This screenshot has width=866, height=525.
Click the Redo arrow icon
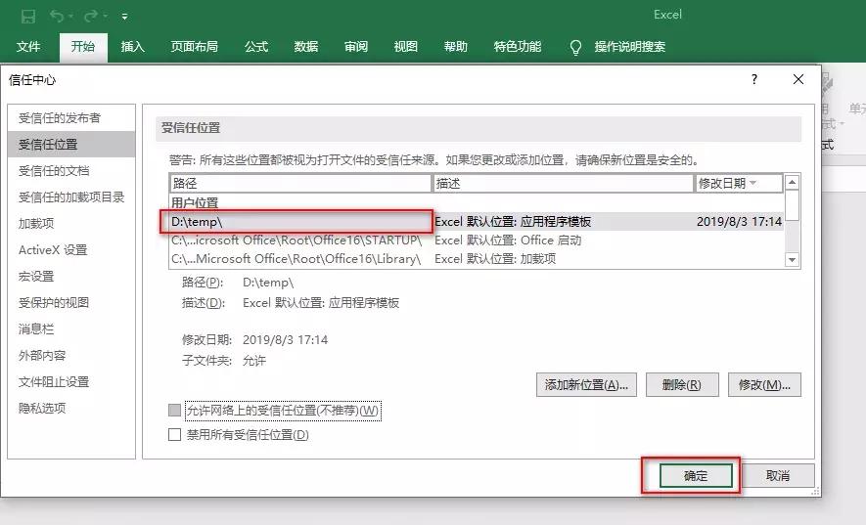(x=90, y=16)
